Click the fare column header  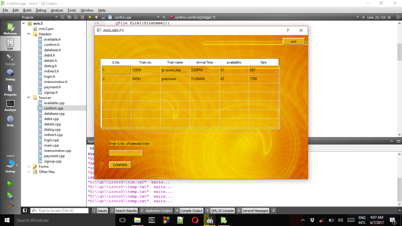click(263, 62)
